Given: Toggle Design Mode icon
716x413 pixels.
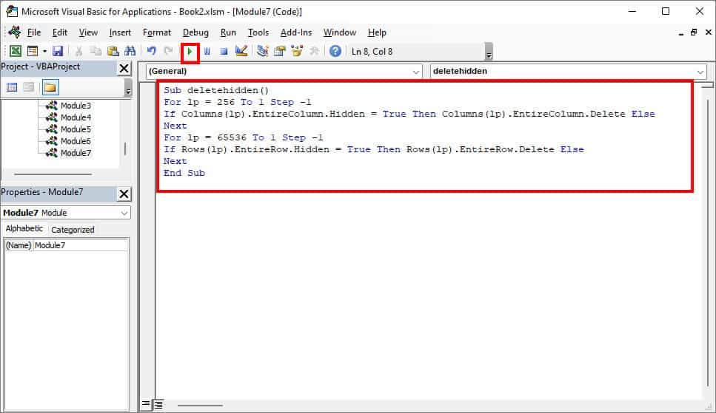Looking at the screenshot, I should (x=241, y=52).
